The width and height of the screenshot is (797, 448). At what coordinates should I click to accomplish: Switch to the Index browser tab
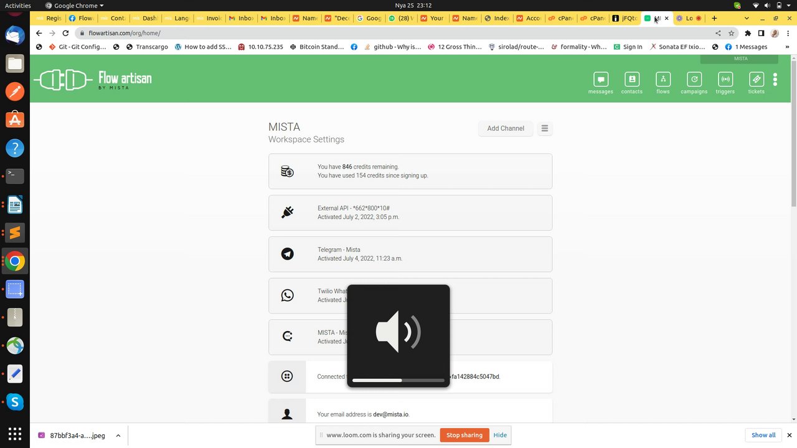498,18
